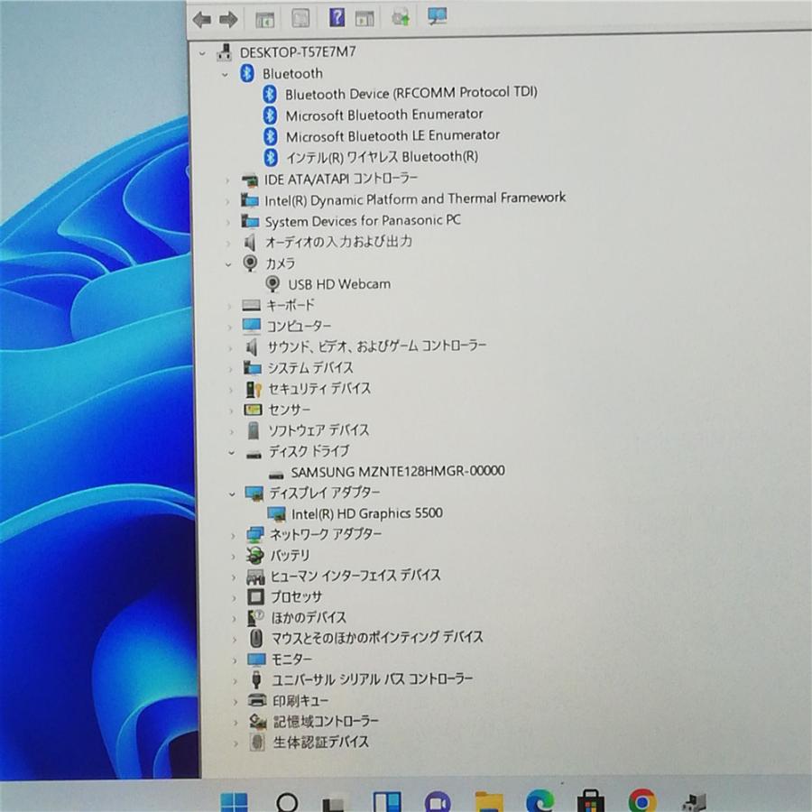Toggle the console tree toolbar icon
The height and width of the screenshot is (812, 812).
click(264, 20)
